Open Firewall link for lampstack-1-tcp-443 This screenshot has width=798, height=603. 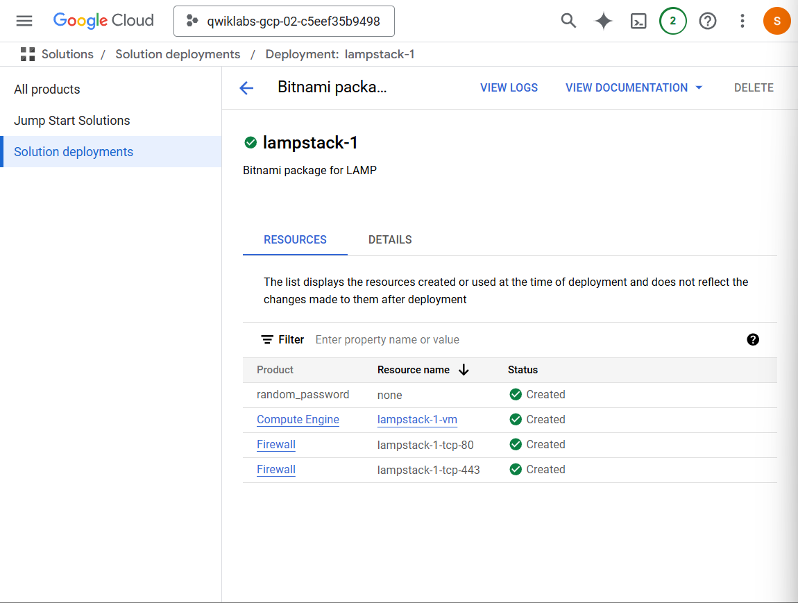click(x=276, y=469)
